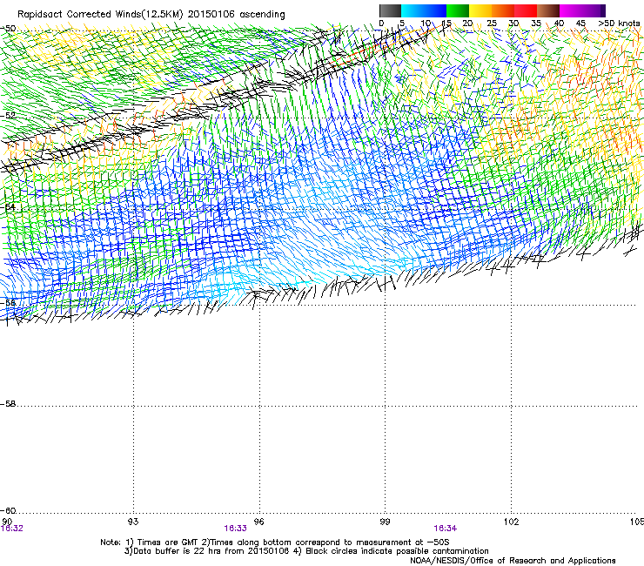Click the brown 35-40 knots color segment
The width and height of the screenshot is (644, 566).
click(548, 10)
